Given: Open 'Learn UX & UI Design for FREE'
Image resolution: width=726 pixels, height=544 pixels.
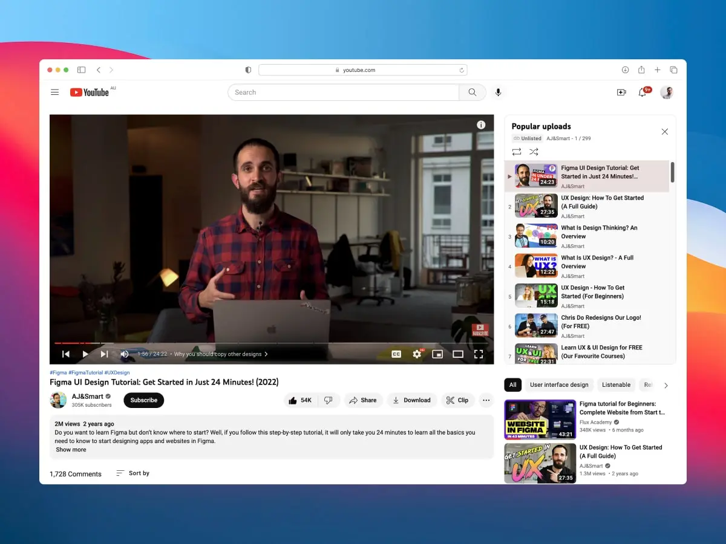Looking at the screenshot, I should (587, 353).
